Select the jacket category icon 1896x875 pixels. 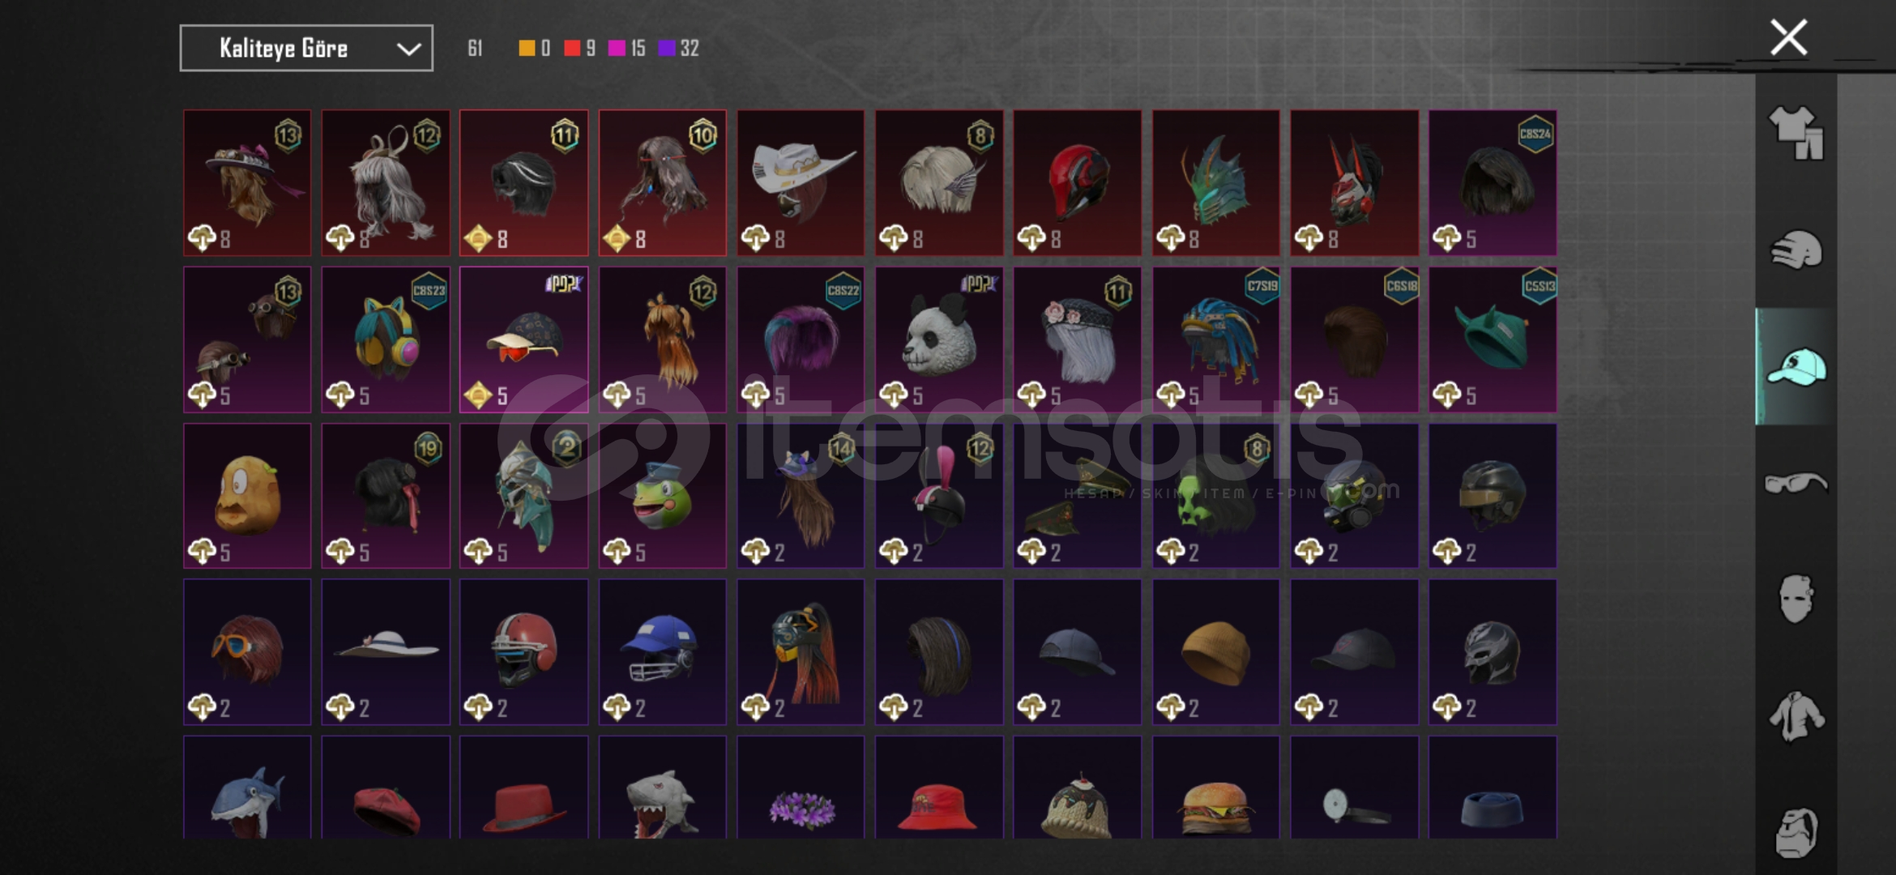click(x=1796, y=716)
